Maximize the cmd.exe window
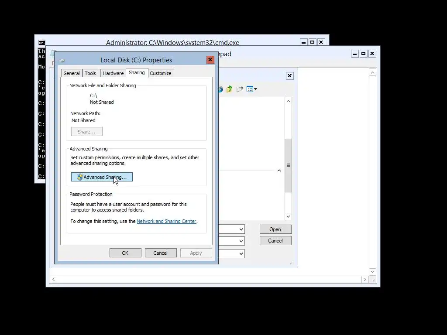This screenshot has height=335, width=447. click(x=312, y=42)
